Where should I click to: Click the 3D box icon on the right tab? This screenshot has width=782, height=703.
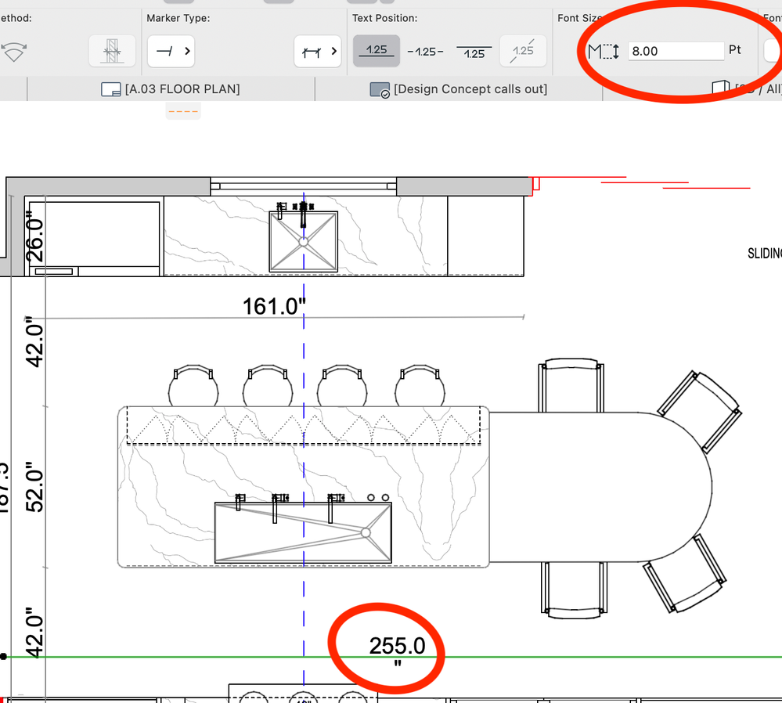tap(719, 88)
